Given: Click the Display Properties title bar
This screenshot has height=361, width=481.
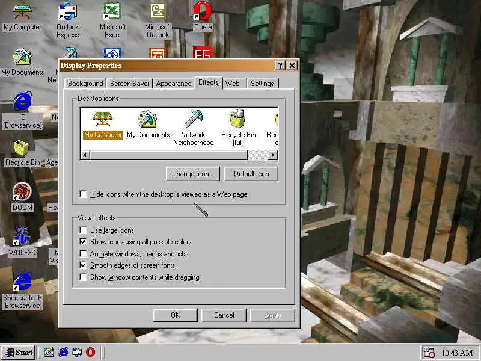Looking at the screenshot, I should [x=166, y=66].
